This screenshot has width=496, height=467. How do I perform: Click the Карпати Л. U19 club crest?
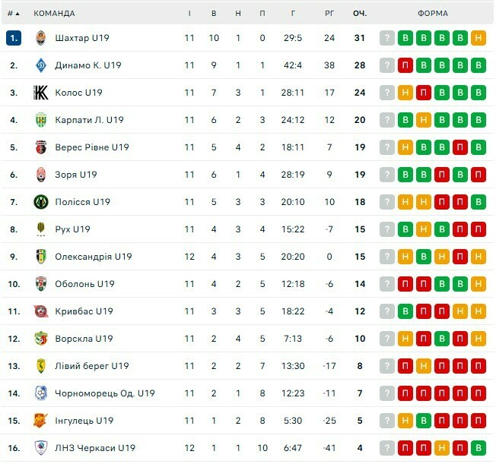tap(41, 120)
